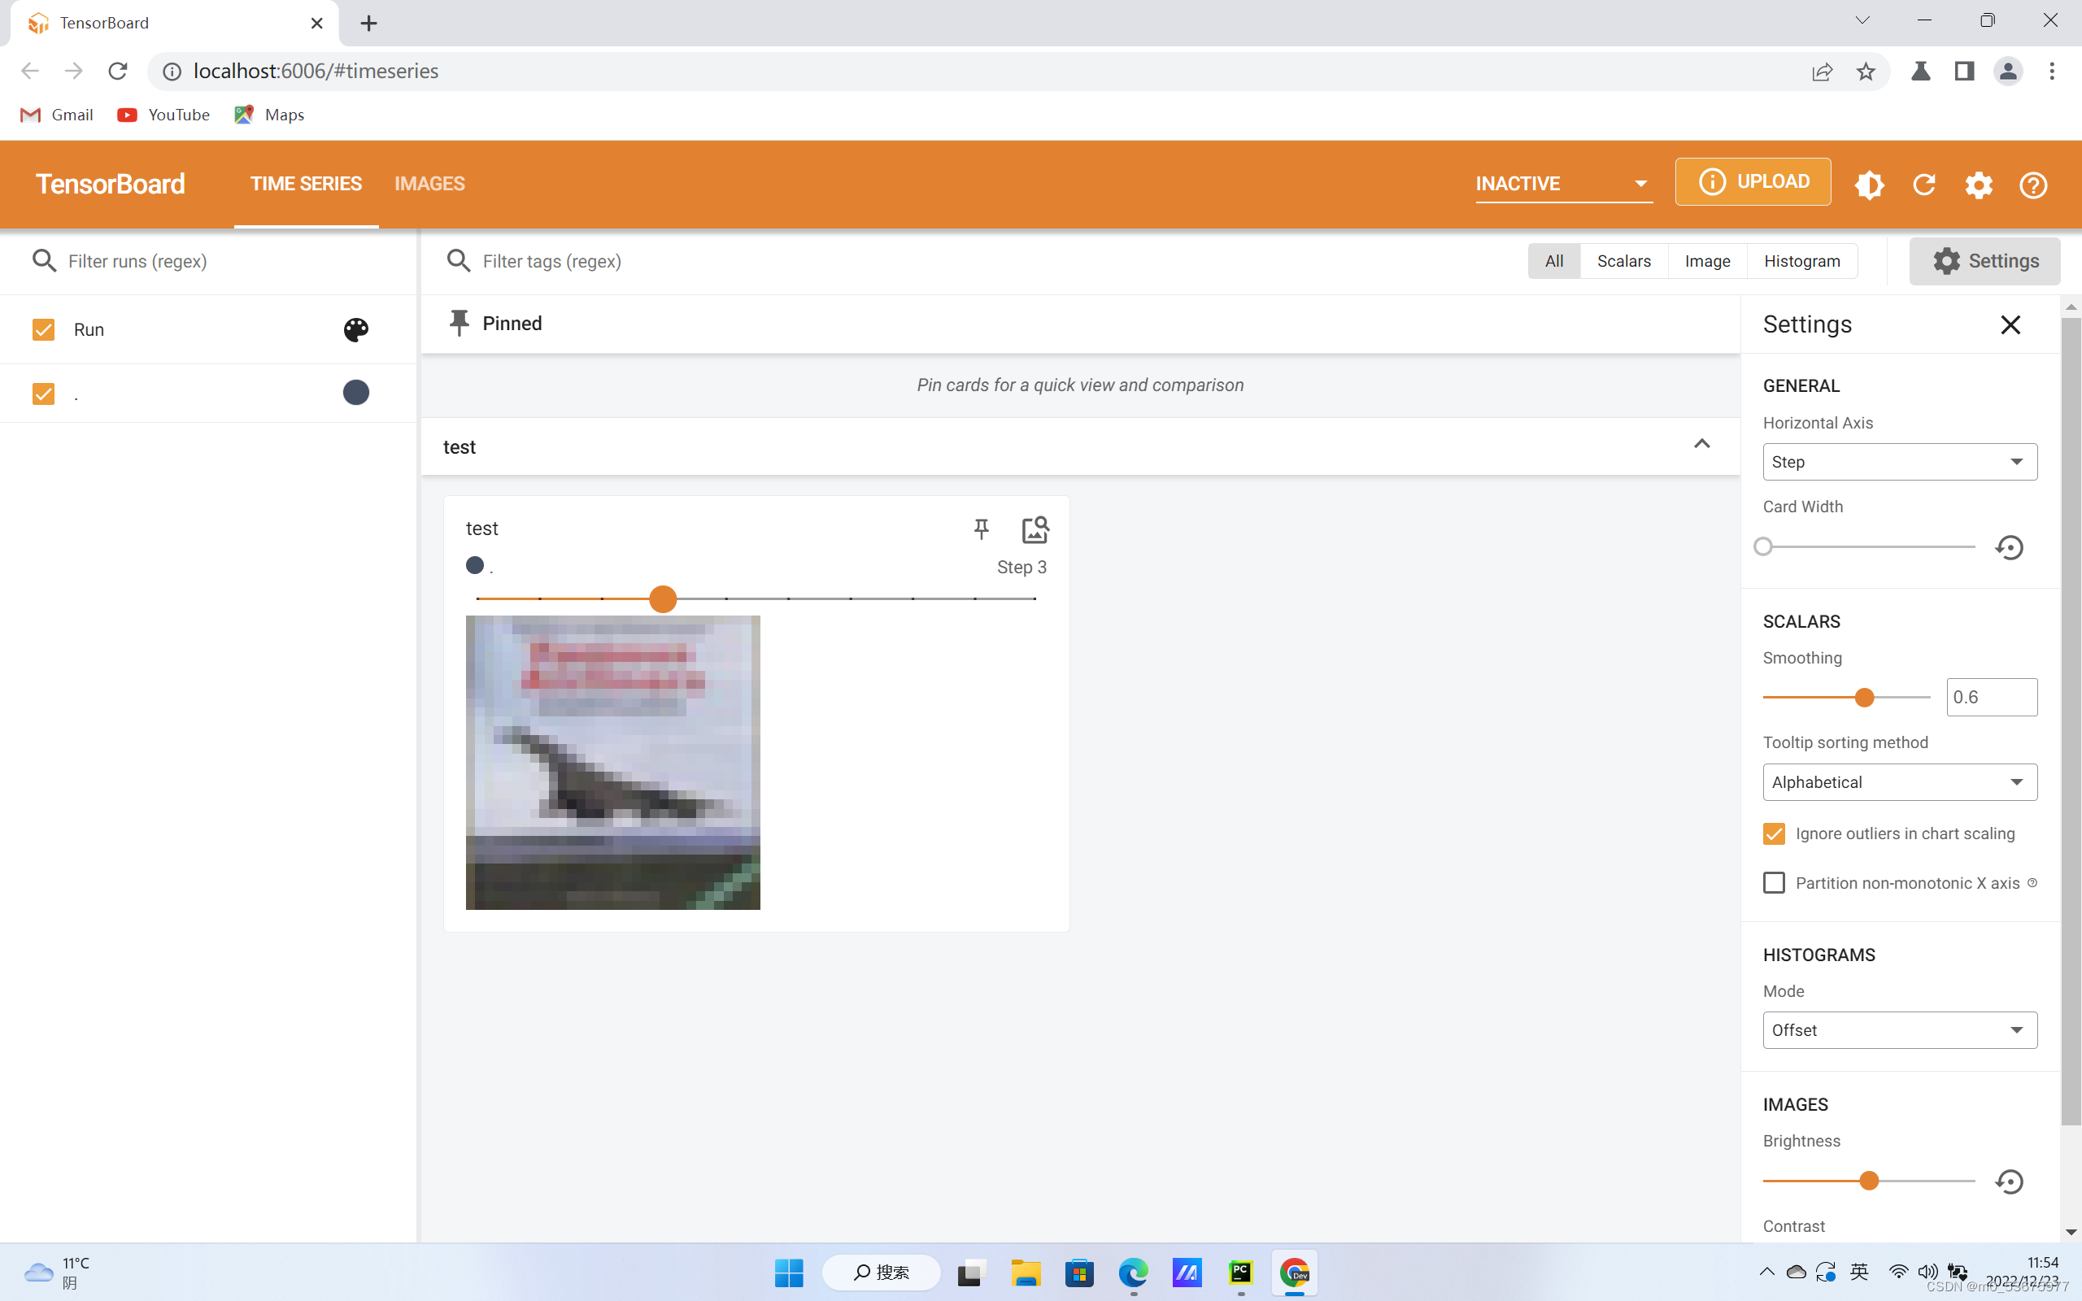The height and width of the screenshot is (1301, 2082).
Task: Click the smoothing slider handle
Action: click(x=1863, y=698)
